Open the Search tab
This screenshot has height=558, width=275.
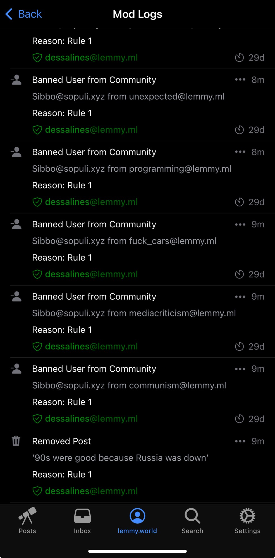(192, 520)
